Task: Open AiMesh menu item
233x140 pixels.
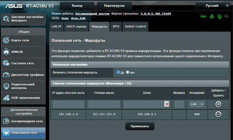Action: [23, 52]
